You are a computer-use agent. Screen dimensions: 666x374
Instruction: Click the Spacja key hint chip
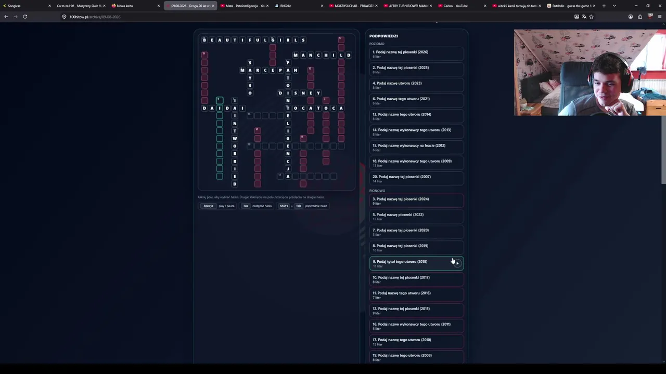pos(208,206)
